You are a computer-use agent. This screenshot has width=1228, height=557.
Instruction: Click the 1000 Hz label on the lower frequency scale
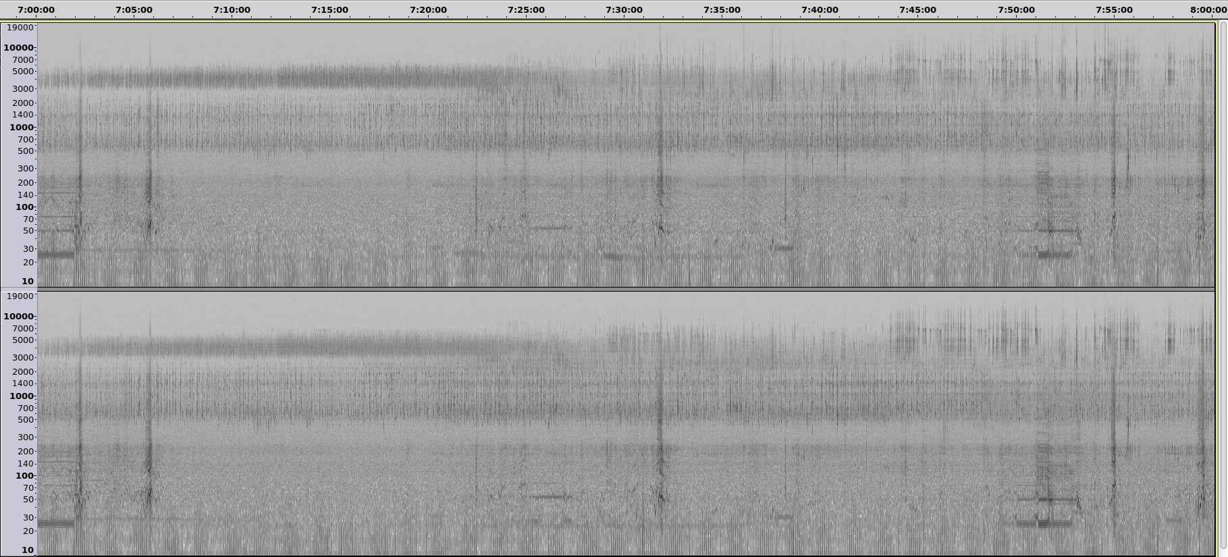(x=21, y=396)
